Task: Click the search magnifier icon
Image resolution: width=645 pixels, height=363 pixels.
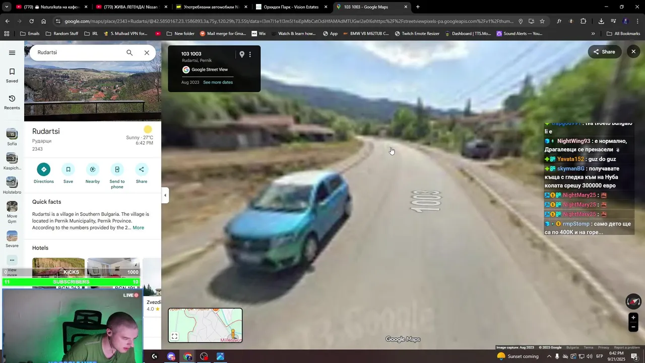Action: pos(130,52)
